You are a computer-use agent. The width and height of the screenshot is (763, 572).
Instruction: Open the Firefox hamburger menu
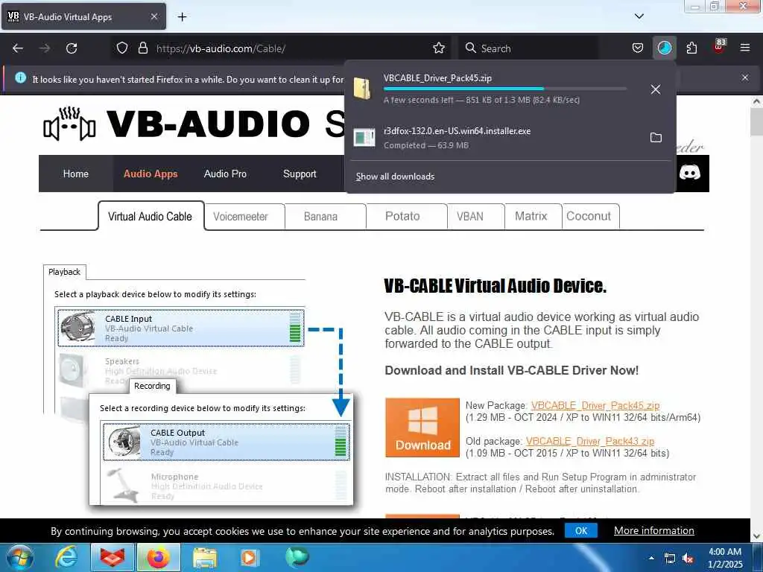tap(744, 48)
